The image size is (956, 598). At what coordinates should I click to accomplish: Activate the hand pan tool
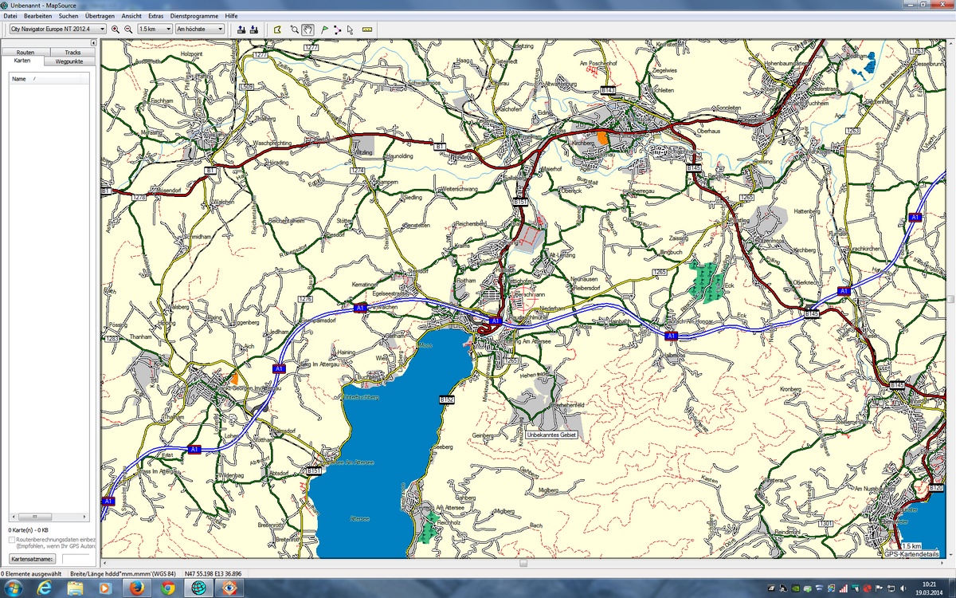tap(308, 29)
